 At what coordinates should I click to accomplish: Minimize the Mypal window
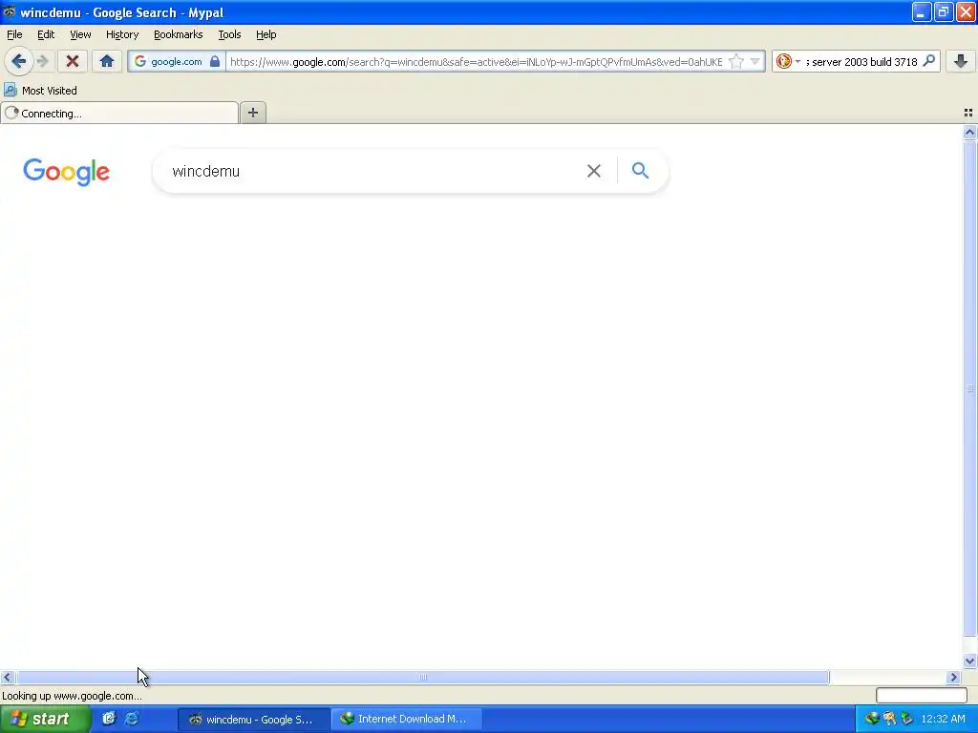[922, 11]
